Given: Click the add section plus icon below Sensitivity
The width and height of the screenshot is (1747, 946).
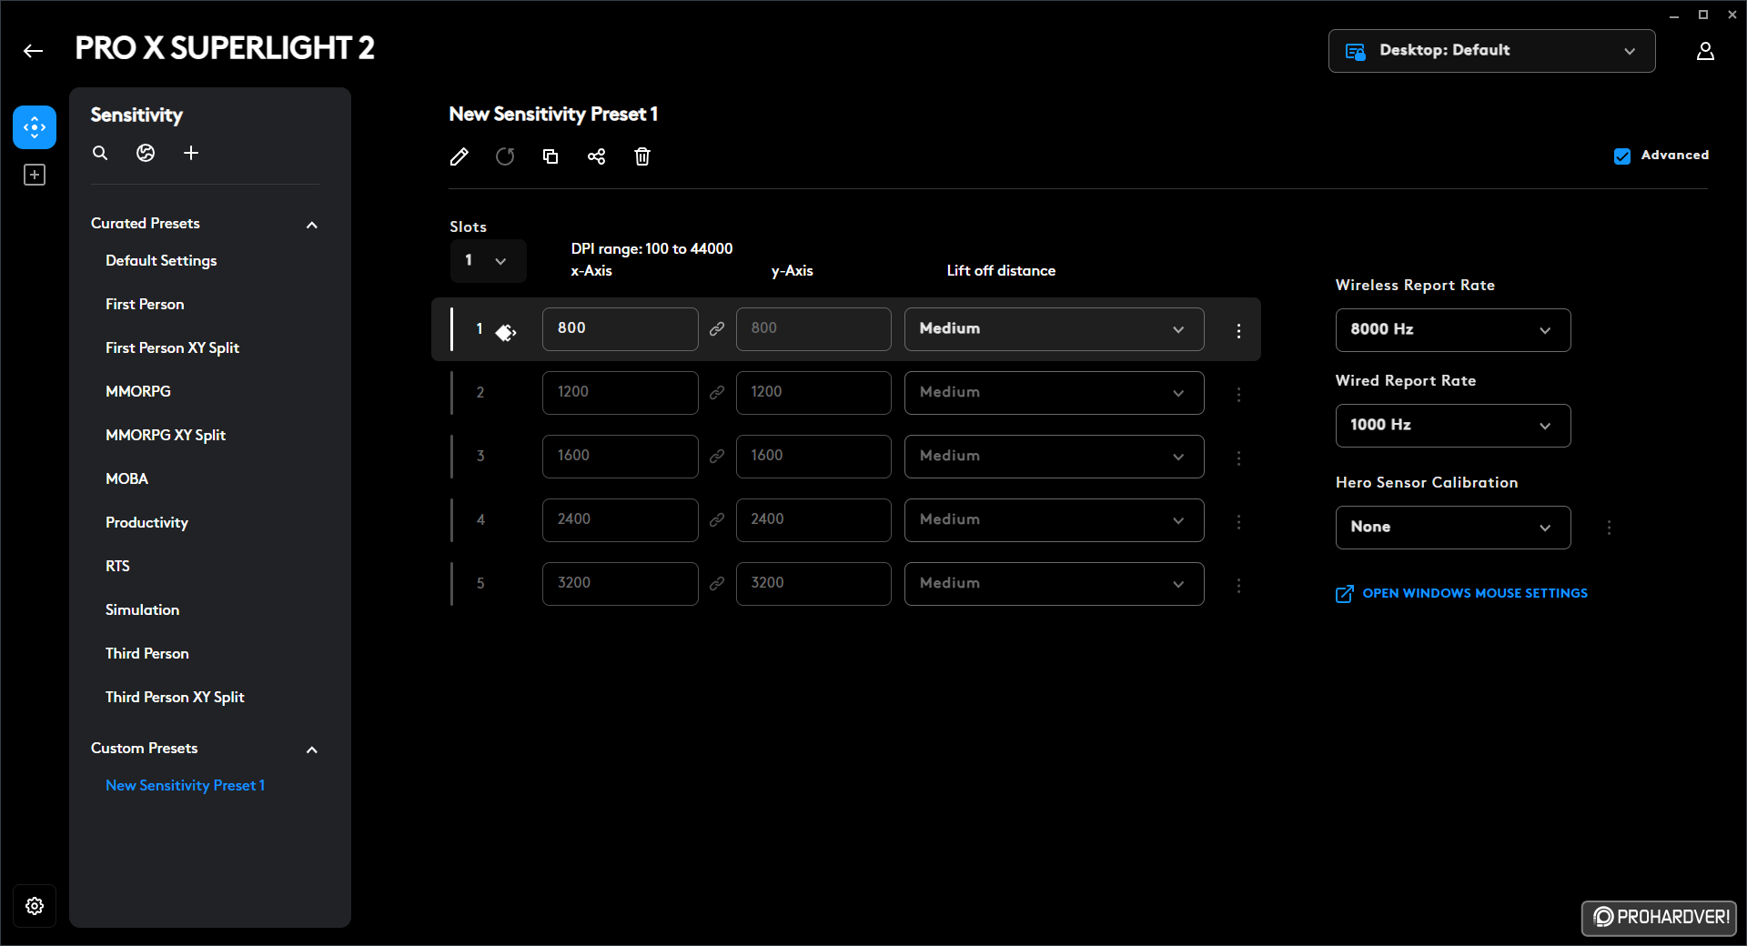Looking at the screenshot, I should pos(35,175).
